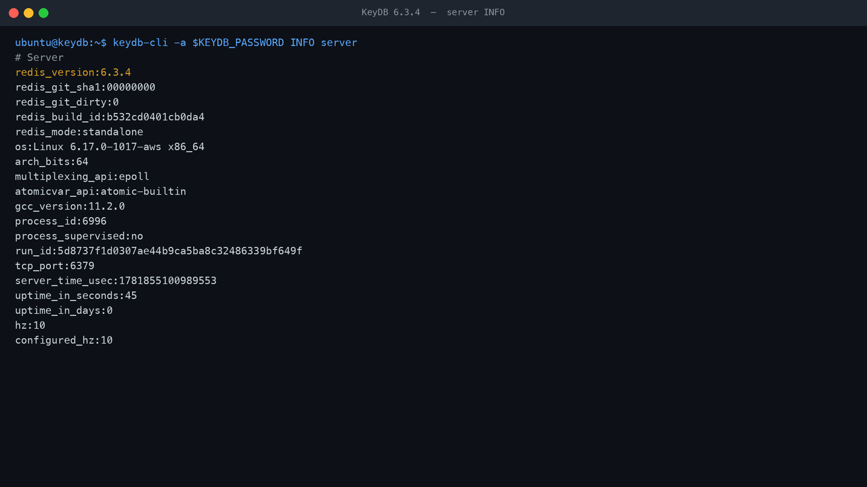This screenshot has width=867, height=487.
Task: Click the 'server_time_usec:1781855100989553' line
Action: [x=116, y=281]
